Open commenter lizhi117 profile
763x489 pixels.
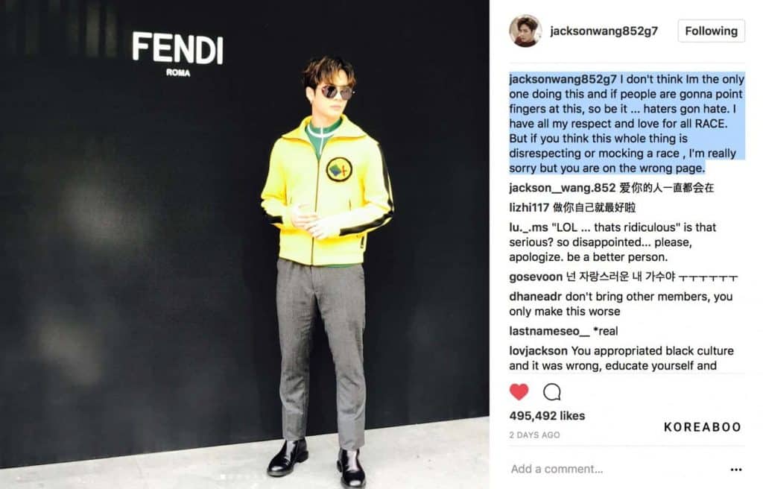coord(529,207)
